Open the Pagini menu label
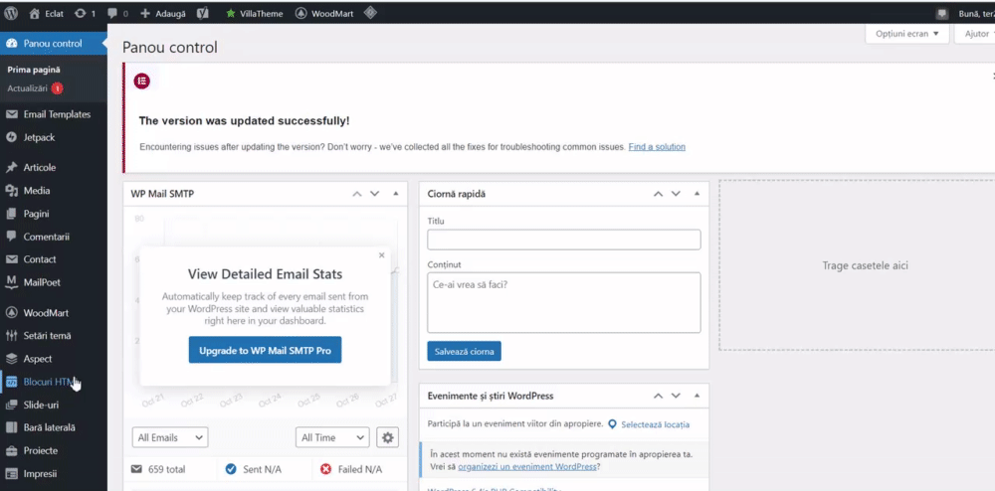 click(x=36, y=214)
